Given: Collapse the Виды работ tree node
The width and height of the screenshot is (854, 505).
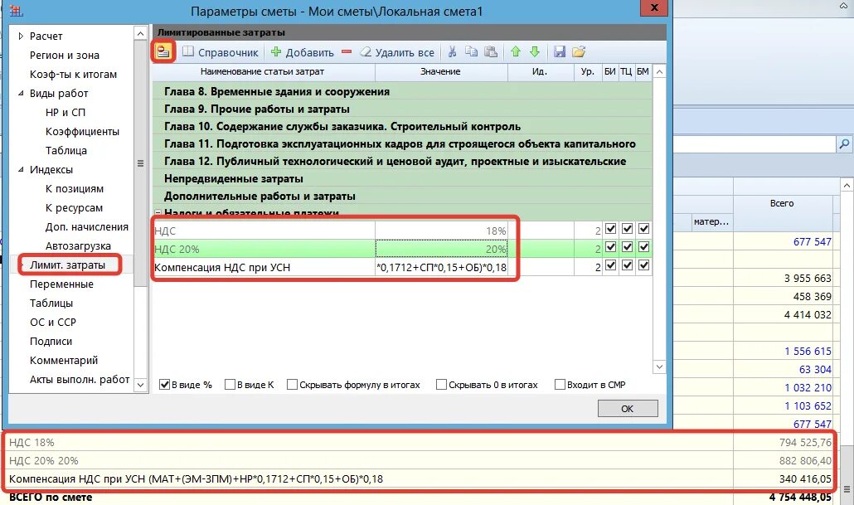Looking at the screenshot, I should click(x=21, y=93).
